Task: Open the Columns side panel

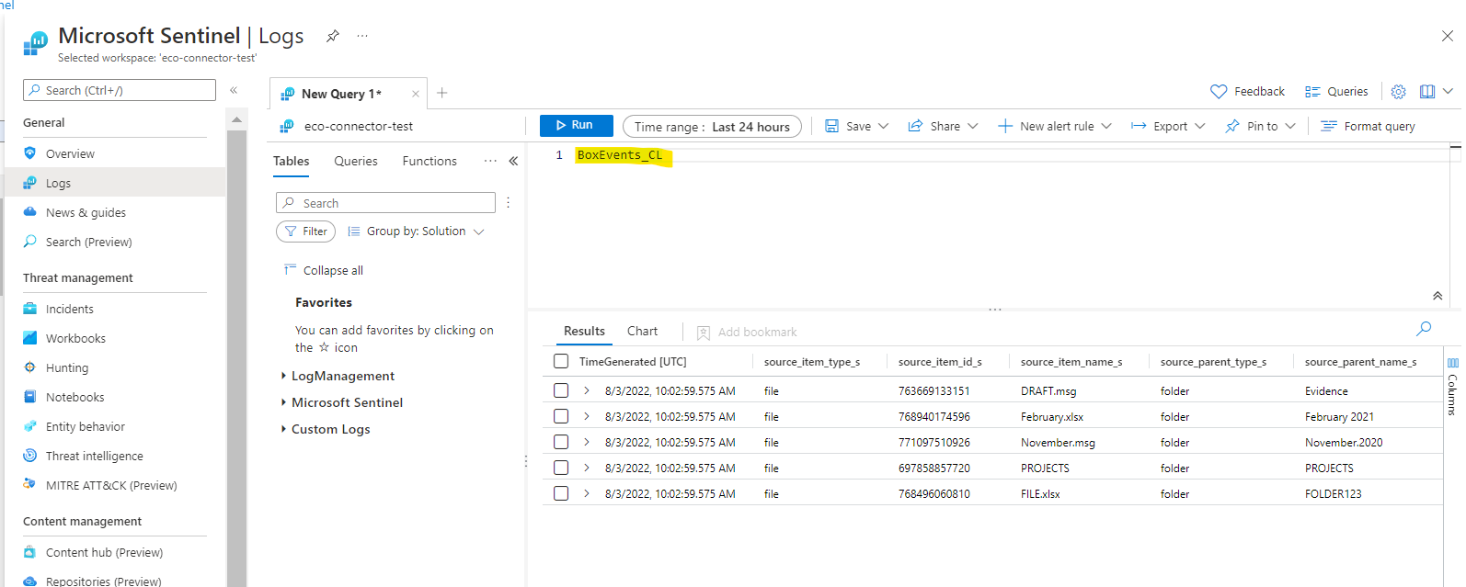Action: [x=1453, y=388]
